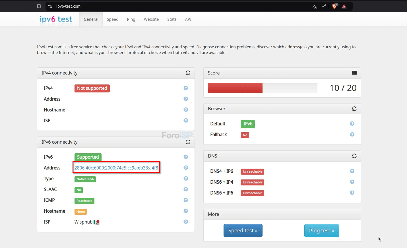Image resolution: width=407 pixels, height=248 pixels.
Task: Refresh the IPv6 connectivity test
Action: tap(188, 142)
